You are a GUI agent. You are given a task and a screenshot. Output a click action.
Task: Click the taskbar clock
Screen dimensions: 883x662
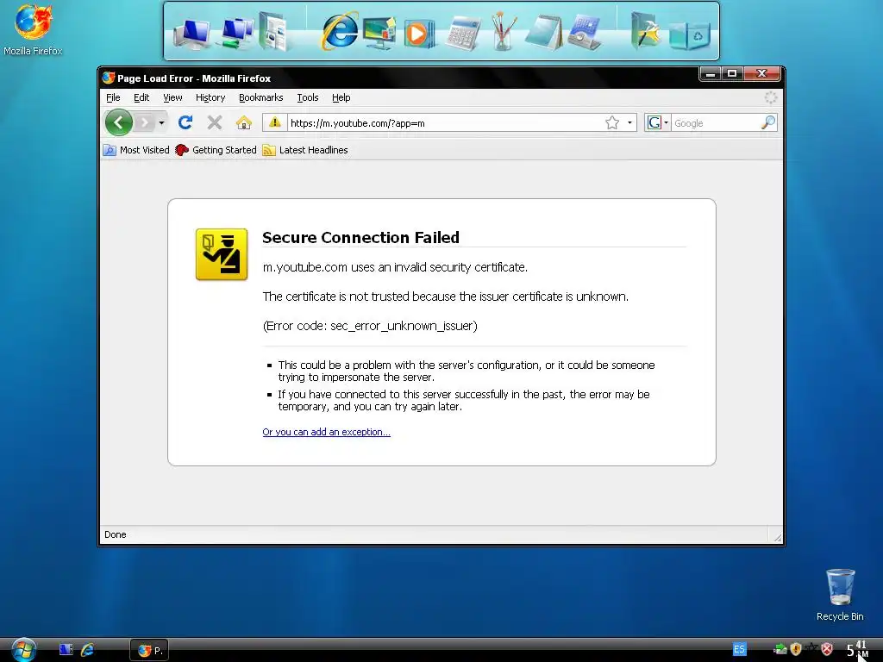(x=857, y=649)
